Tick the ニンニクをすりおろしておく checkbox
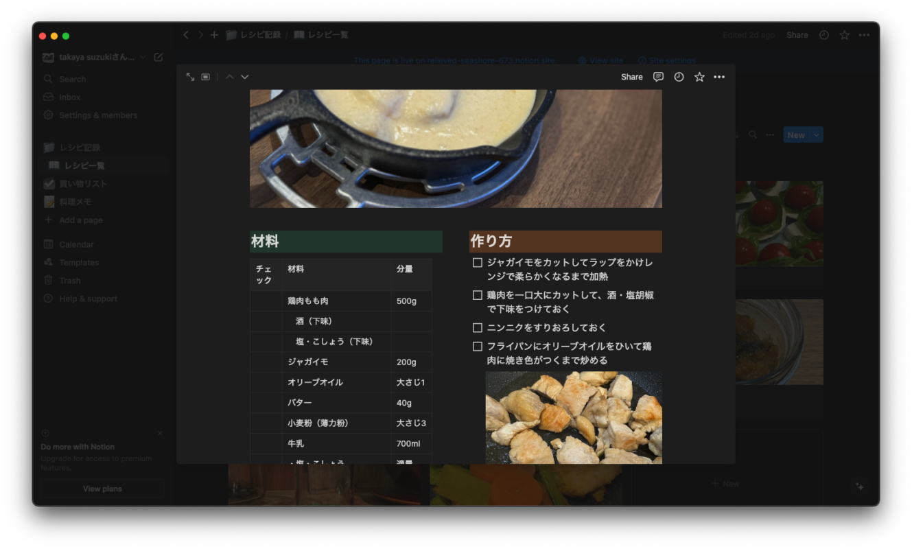 click(478, 328)
